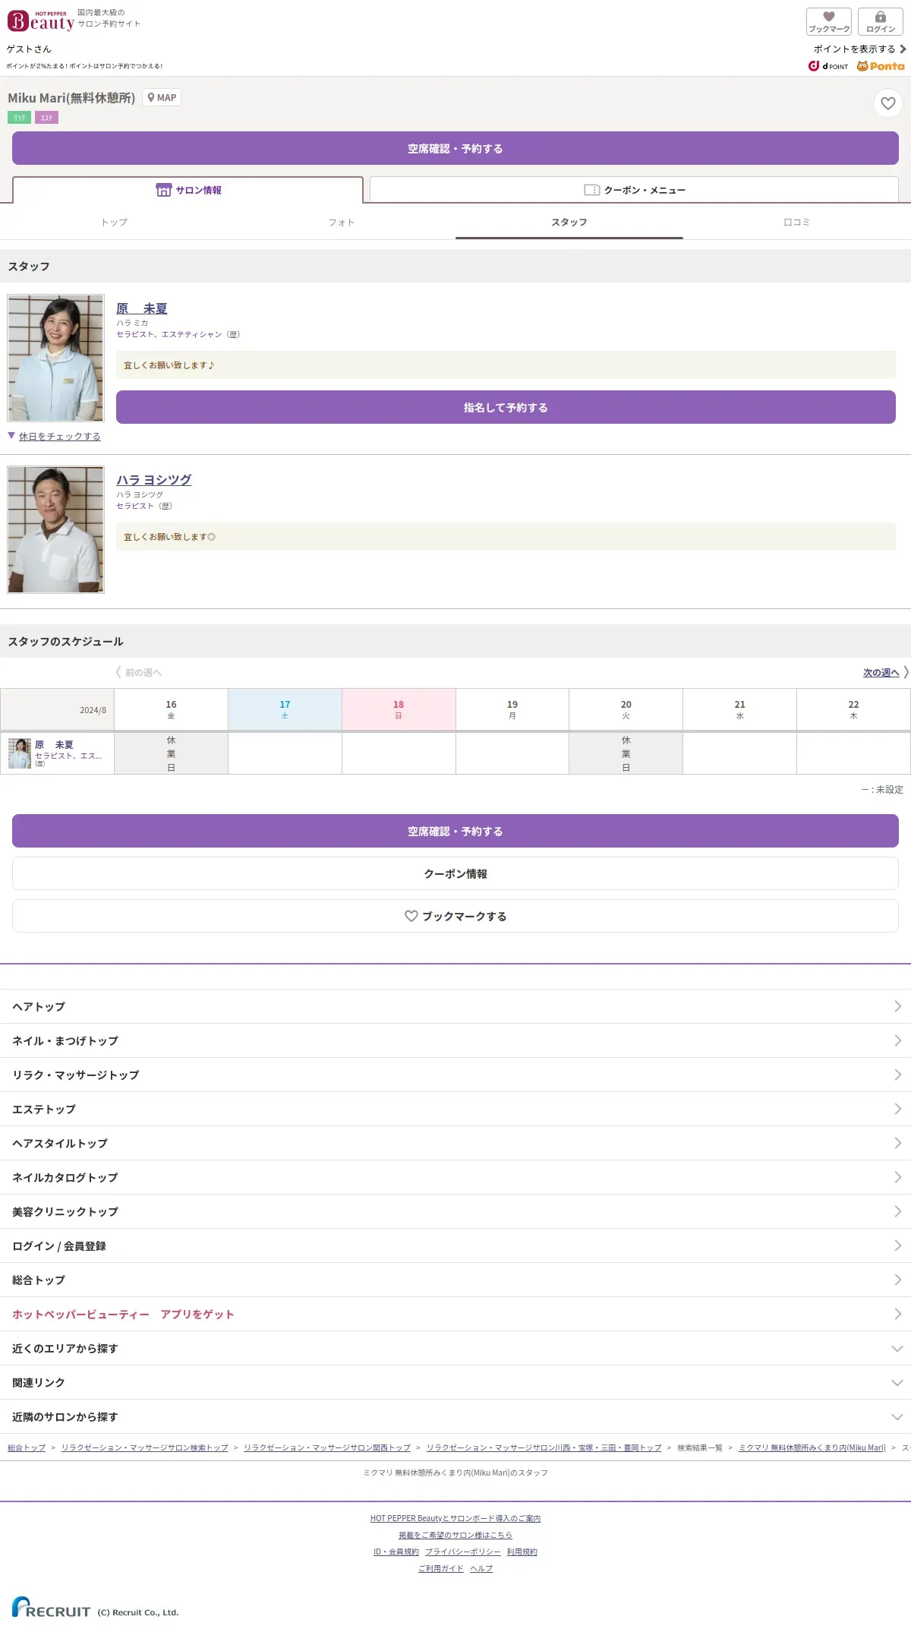This screenshot has width=911, height=1629.
Task: Open ハラ ヨシツグ staff photo
Action: coord(55,529)
